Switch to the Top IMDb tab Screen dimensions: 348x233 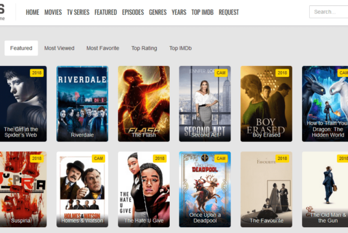180,48
